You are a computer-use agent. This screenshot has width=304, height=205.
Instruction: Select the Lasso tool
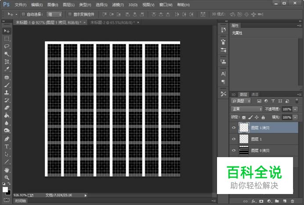click(7, 46)
